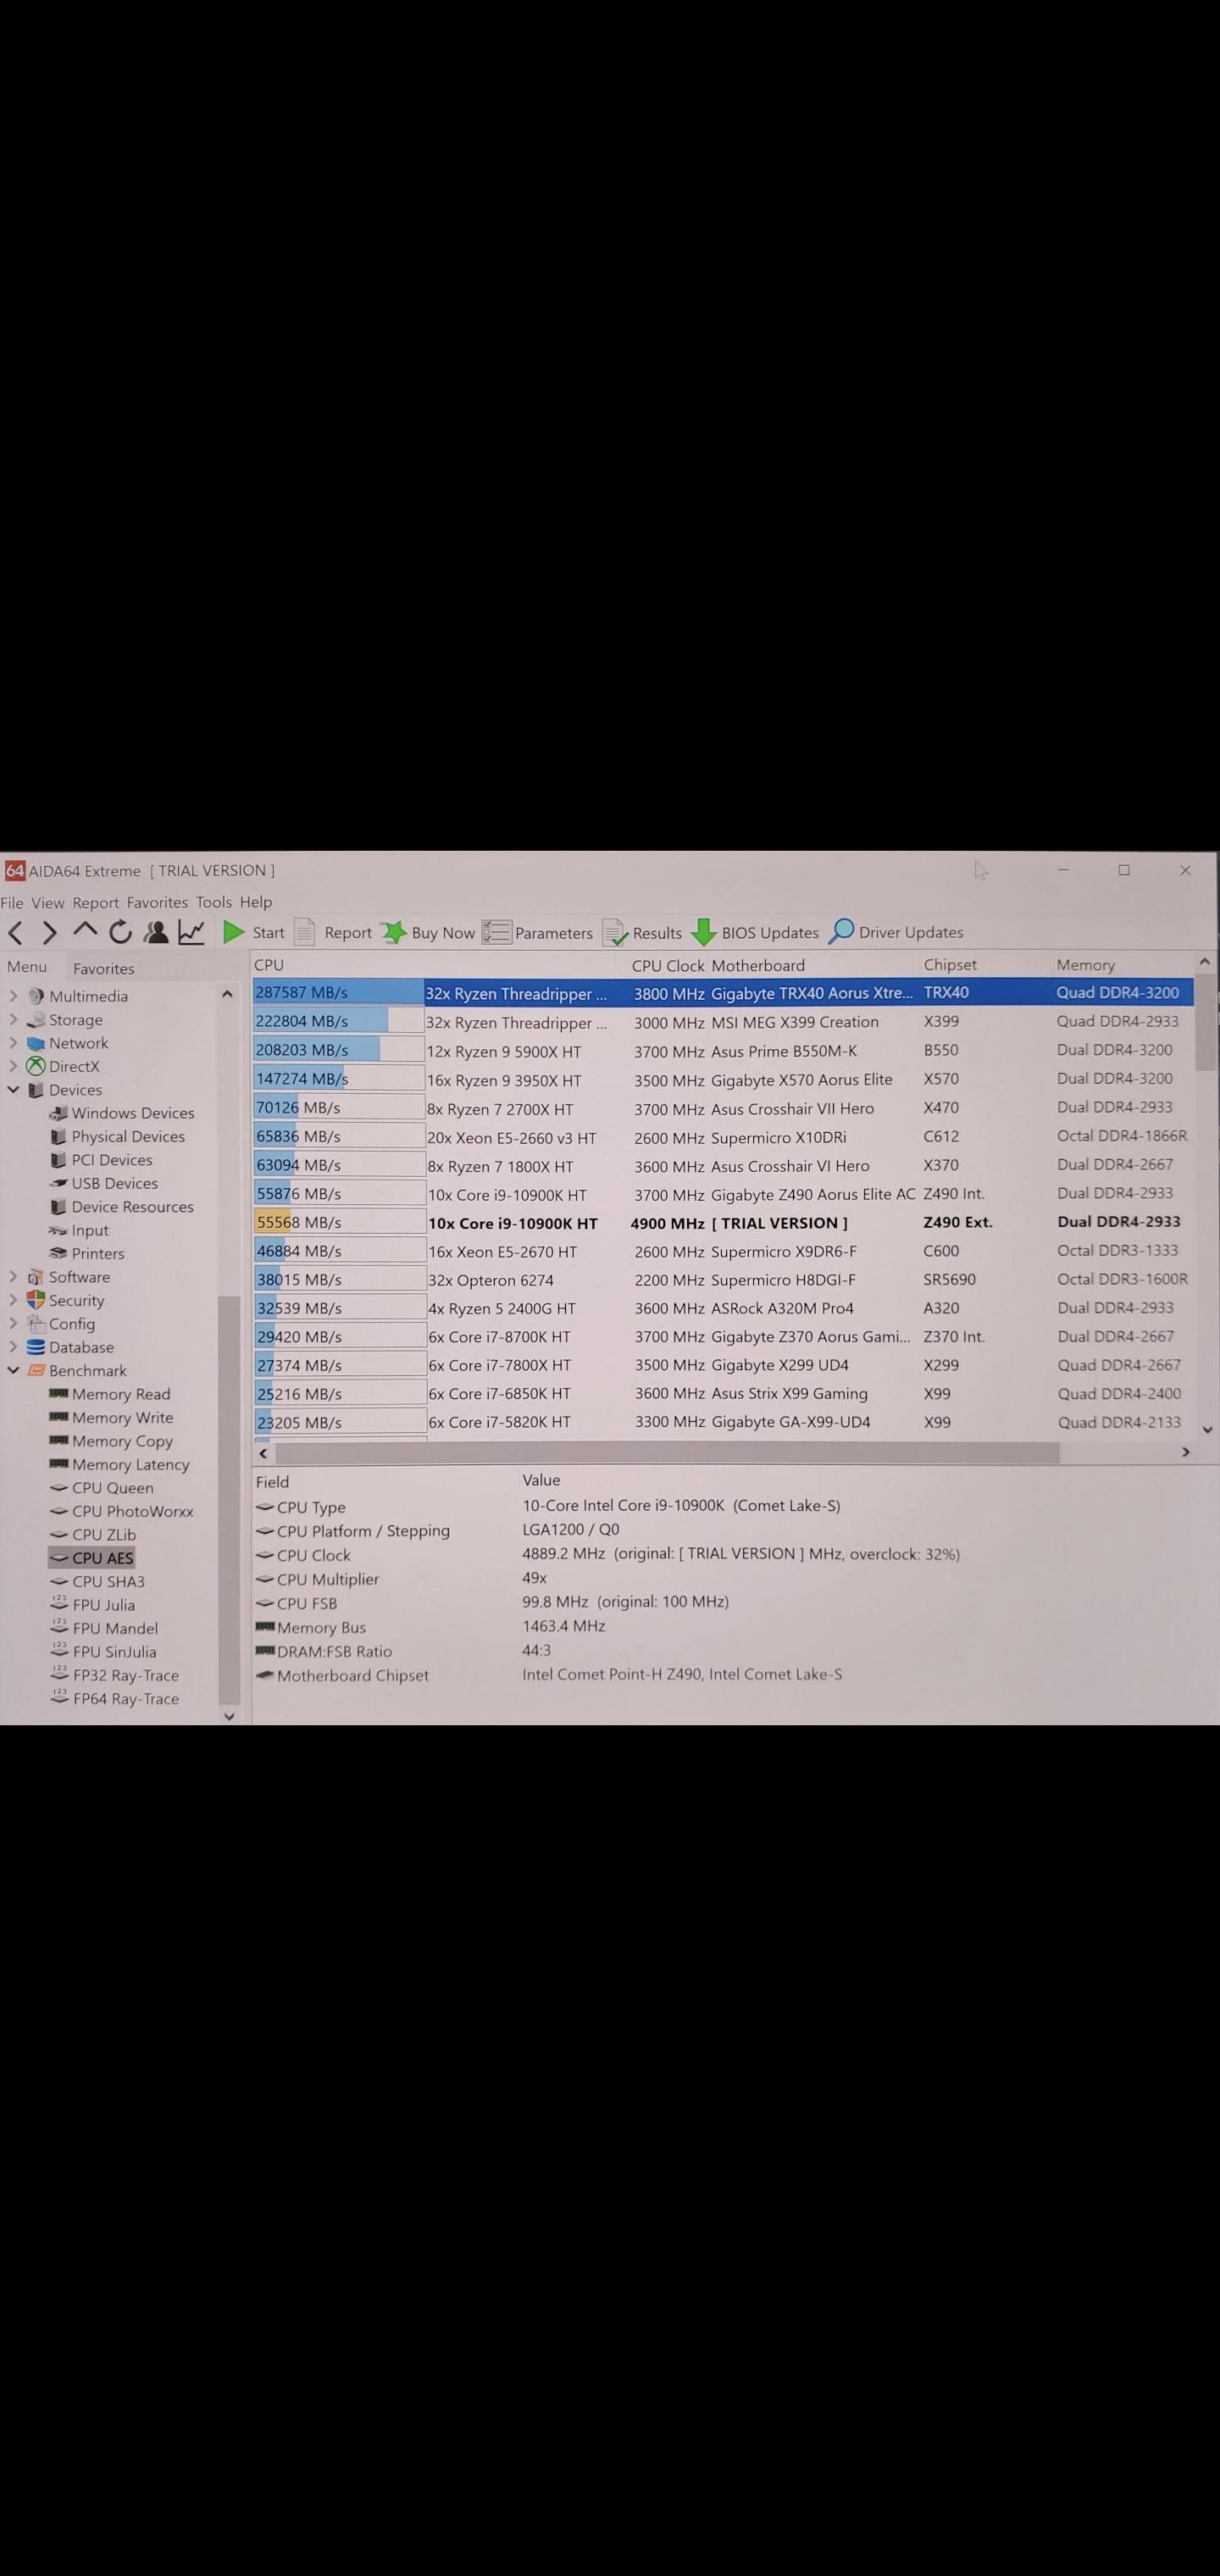Open the Tools menu
Viewport: 1220px width, 2576px height.
tap(213, 902)
